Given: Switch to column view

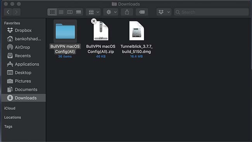Looking at the screenshot, I should click(x=70, y=12).
